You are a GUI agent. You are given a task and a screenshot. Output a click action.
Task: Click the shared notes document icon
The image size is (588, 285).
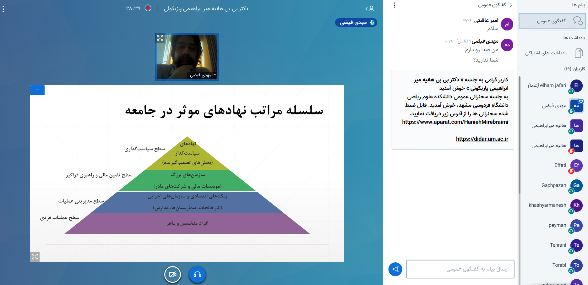(x=579, y=53)
